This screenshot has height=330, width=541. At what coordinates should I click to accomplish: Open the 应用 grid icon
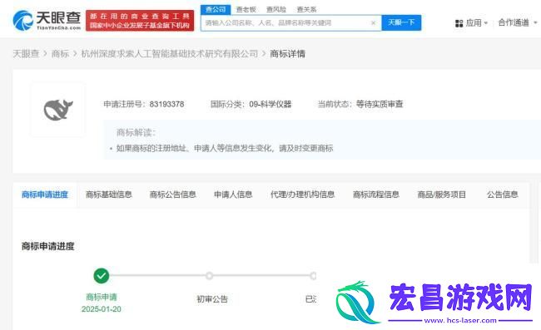tap(459, 23)
